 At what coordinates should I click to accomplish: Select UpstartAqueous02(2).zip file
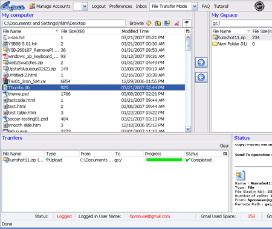[x=94, y=69]
